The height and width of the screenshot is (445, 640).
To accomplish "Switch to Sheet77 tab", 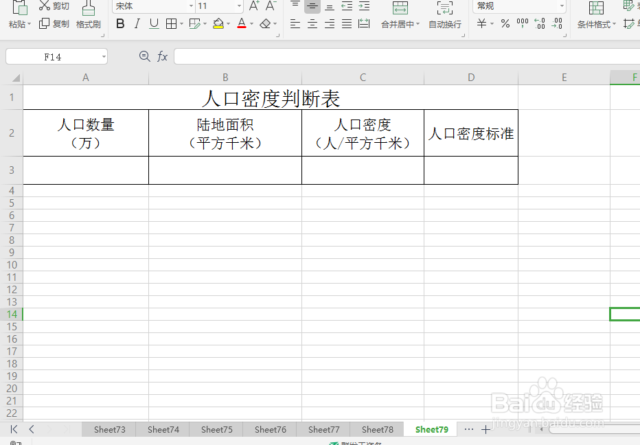I will point(323,429).
